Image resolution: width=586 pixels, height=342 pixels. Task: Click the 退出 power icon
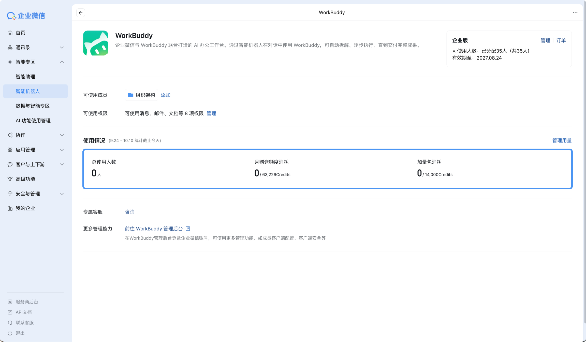[10, 333]
